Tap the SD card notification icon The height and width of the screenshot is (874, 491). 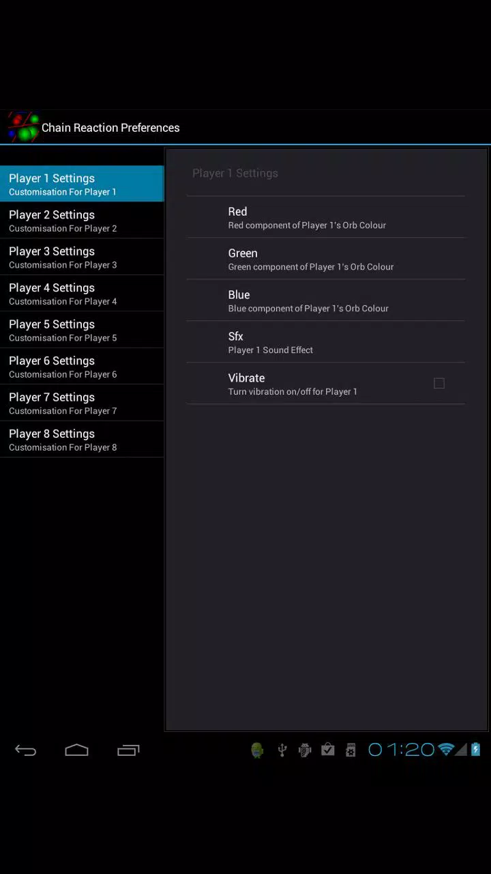[351, 750]
